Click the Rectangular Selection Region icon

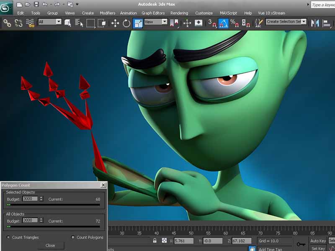click(x=90, y=23)
